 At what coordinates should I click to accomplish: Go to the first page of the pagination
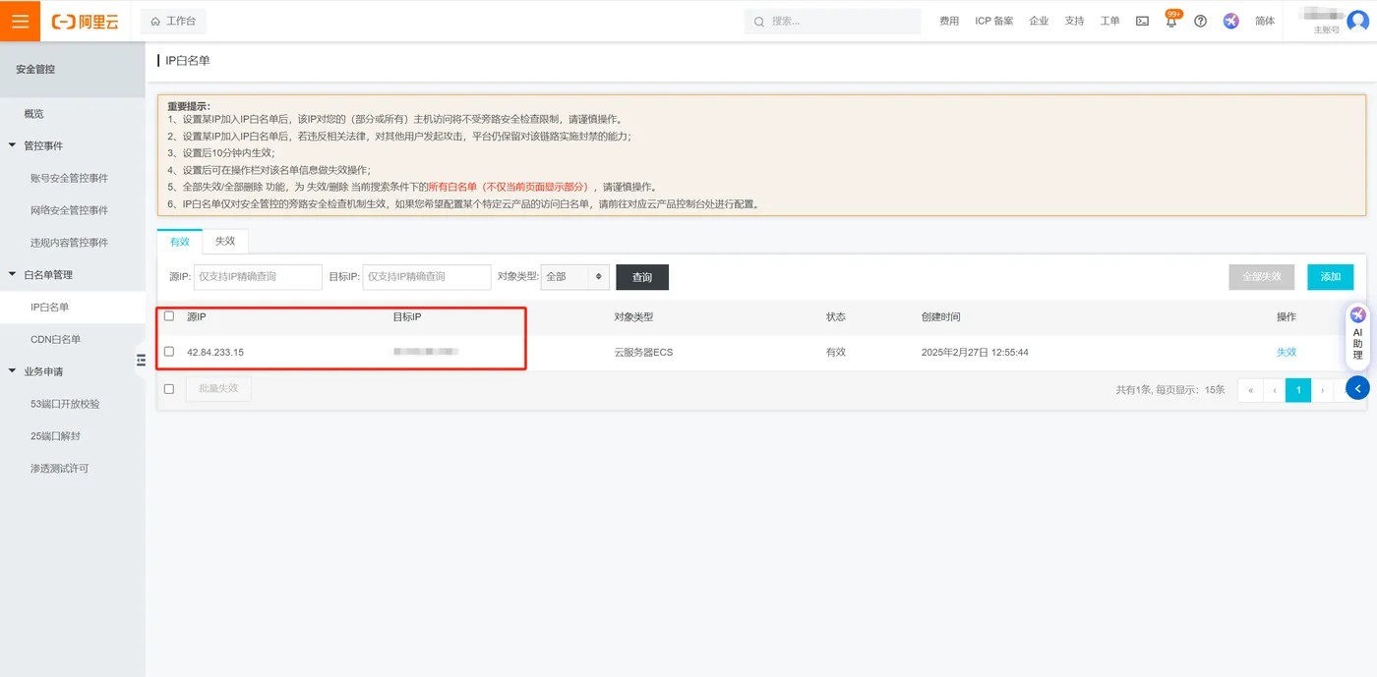point(1250,390)
